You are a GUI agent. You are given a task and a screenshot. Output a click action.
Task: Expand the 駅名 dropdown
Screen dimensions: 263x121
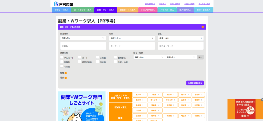(181, 38)
